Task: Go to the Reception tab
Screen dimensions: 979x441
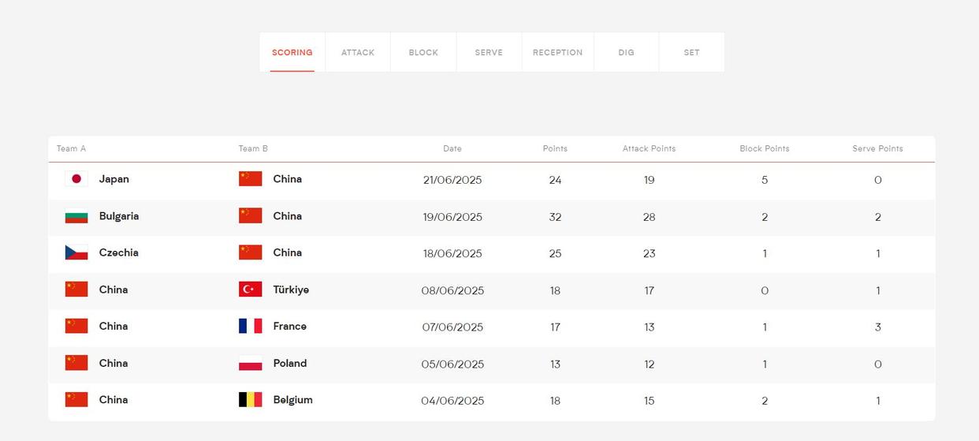Action: tap(557, 53)
